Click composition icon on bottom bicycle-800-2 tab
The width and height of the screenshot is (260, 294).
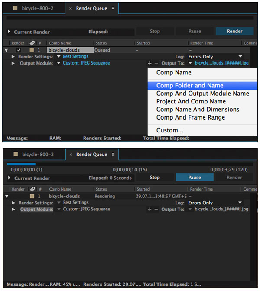(x=16, y=154)
